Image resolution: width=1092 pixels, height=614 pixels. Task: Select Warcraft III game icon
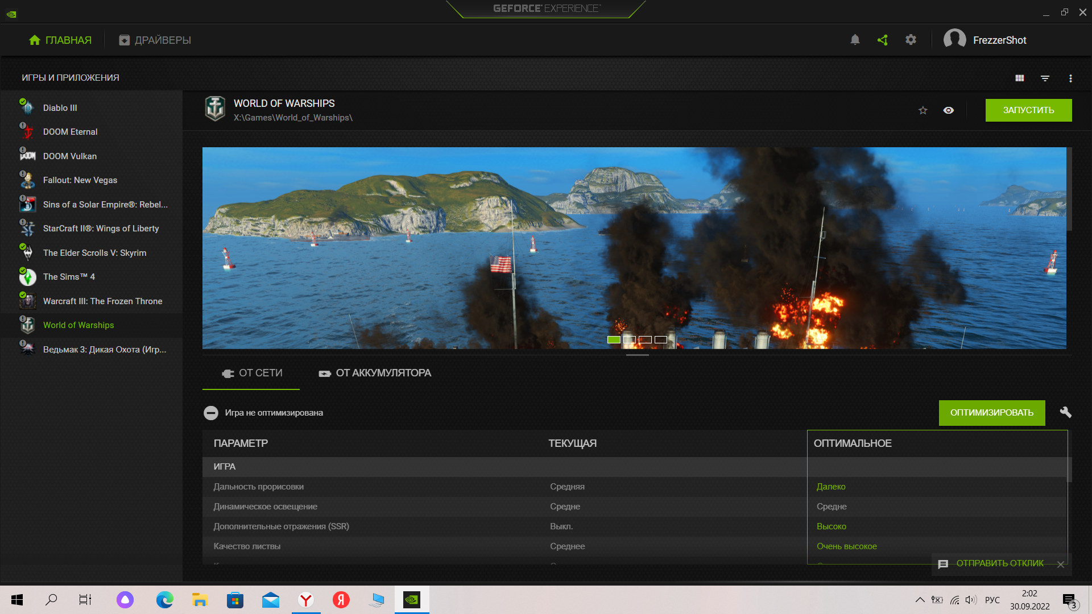click(x=27, y=301)
